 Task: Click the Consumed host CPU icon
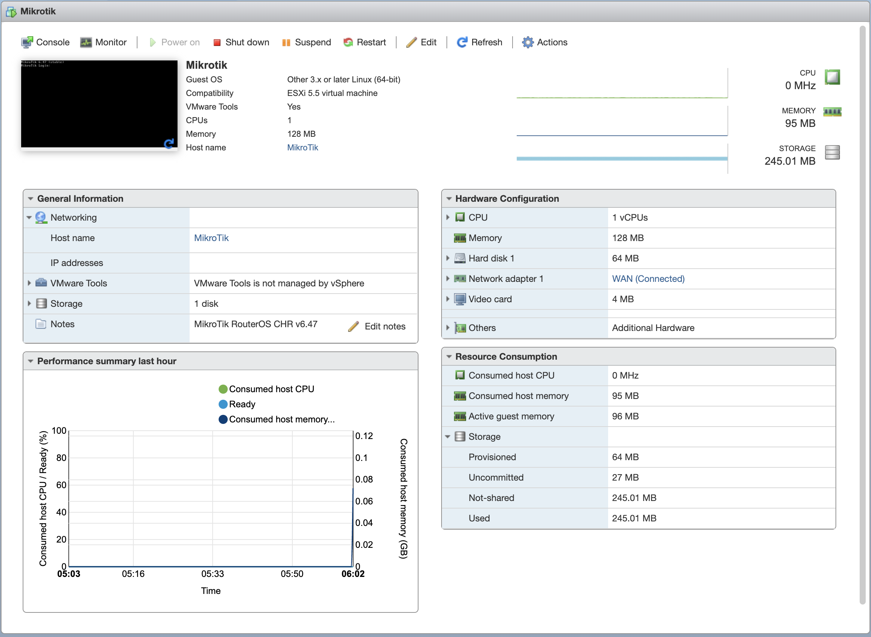[460, 375]
